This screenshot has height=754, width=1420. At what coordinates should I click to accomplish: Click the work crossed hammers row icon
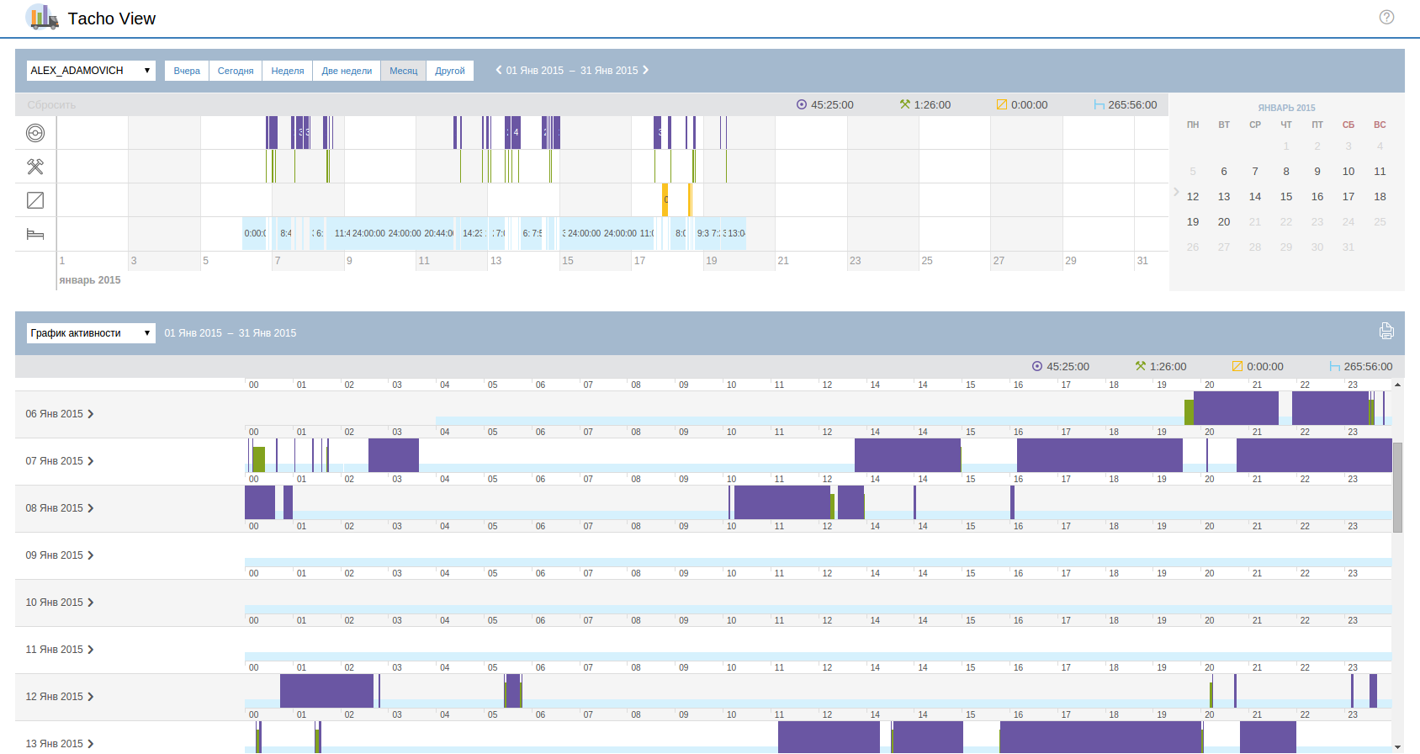pyautogui.click(x=35, y=167)
